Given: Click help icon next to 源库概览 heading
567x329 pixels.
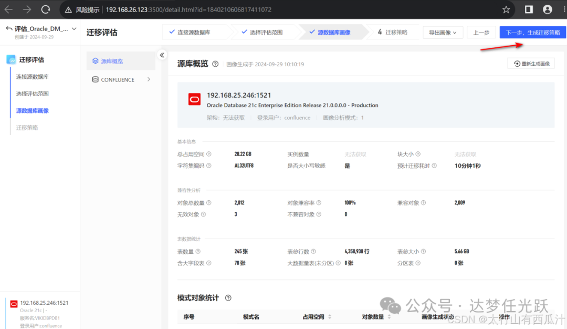Looking at the screenshot, I should pos(215,64).
